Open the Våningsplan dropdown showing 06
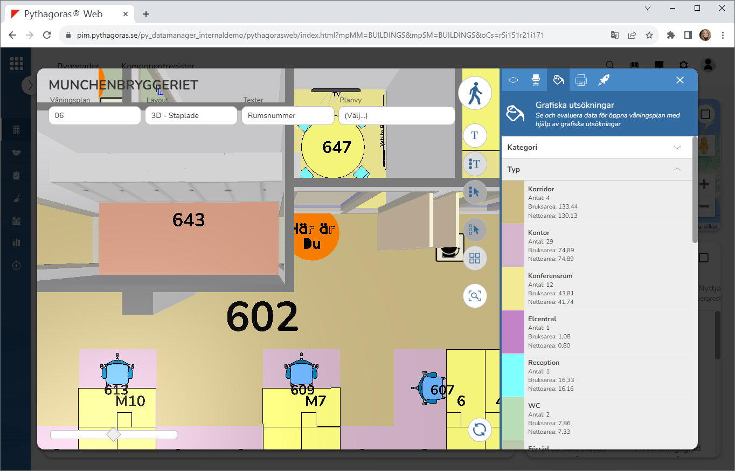The width and height of the screenshot is (735, 471). tap(95, 115)
